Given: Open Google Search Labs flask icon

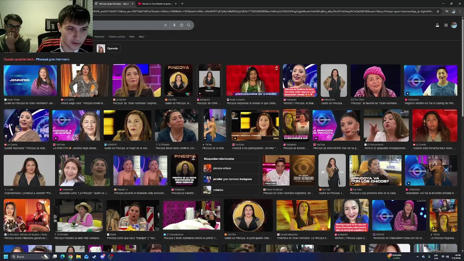Looking at the screenshot, I should pyautogui.click(x=437, y=25).
